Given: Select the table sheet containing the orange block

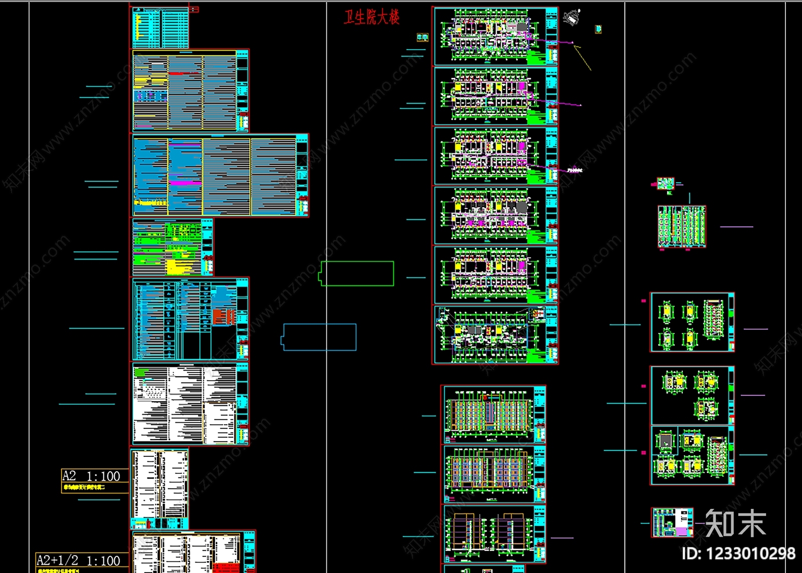Looking at the screenshot, I should pyautogui.click(x=190, y=319).
